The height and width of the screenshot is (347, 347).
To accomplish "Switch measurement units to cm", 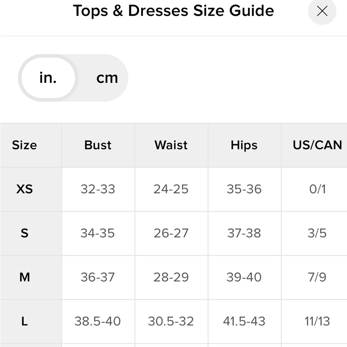I will (107, 78).
